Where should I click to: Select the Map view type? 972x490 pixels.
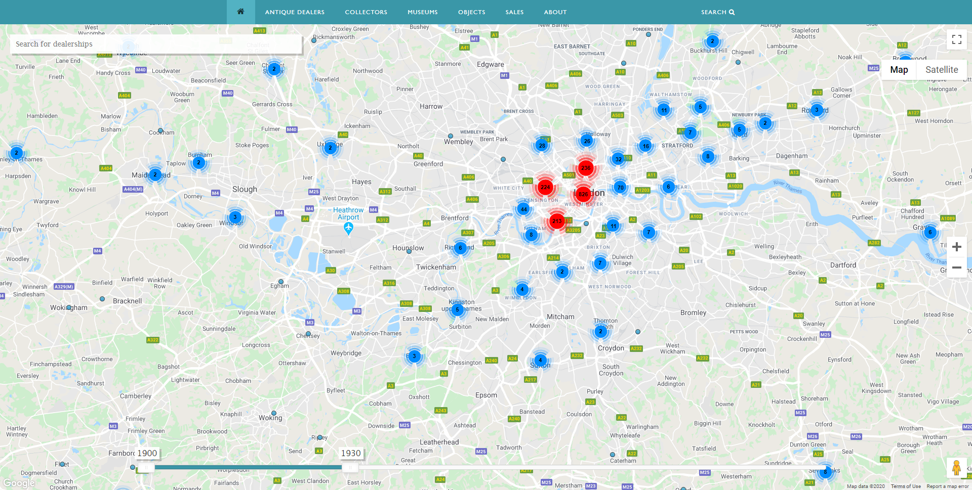pyautogui.click(x=899, y=70)
